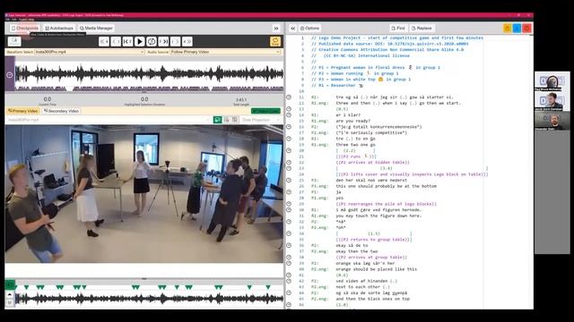
Task: Click inside the lower audio waveform
Action: pyautogui.click(x=150, y=299)
